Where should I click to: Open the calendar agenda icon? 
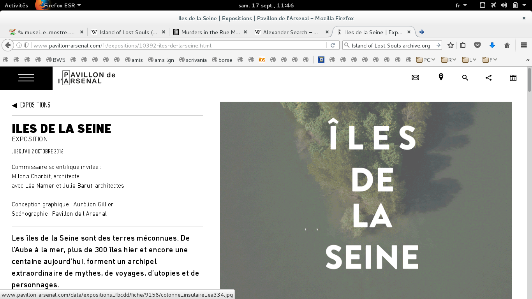(x=513, y=77)
